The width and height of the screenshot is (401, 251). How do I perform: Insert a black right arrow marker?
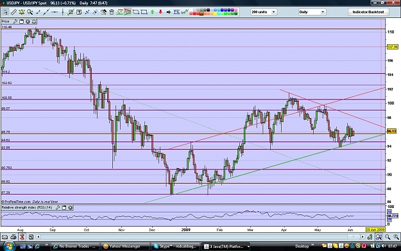point(169,12)
